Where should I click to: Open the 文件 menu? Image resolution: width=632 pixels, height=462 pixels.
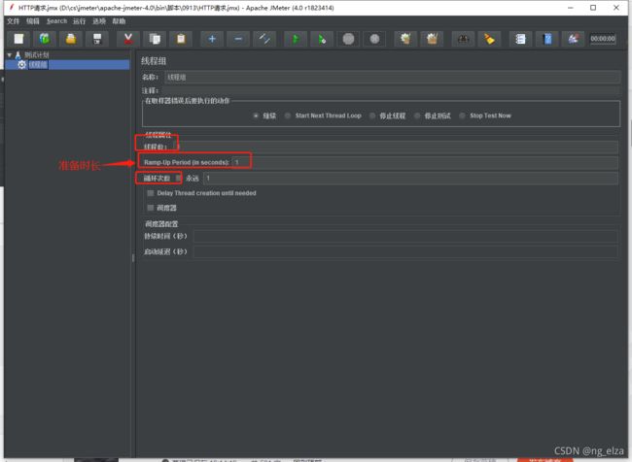[13, 21]
